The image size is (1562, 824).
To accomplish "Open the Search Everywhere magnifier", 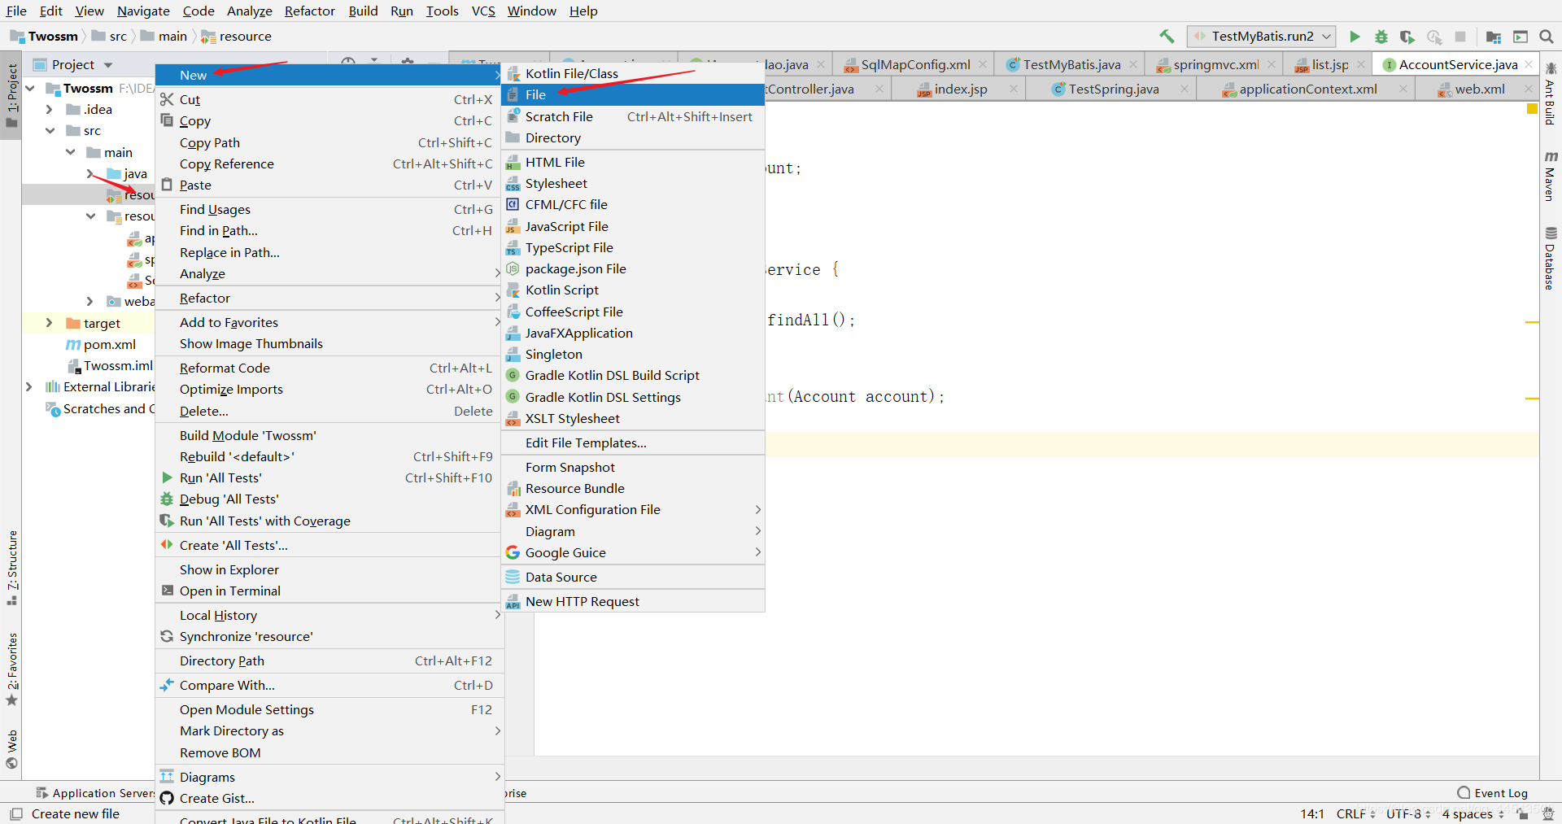I will pos(1547,37).
